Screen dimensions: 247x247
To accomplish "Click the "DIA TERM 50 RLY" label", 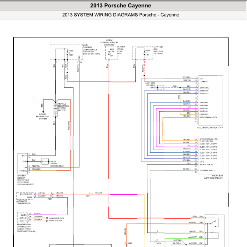I will coord(207,170).
